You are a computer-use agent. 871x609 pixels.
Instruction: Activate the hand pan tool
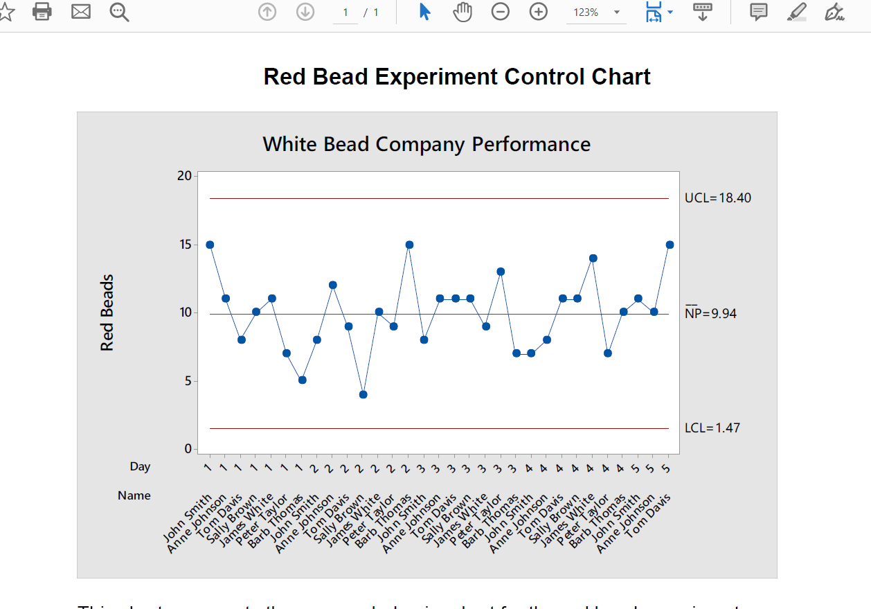click(463, 12)
